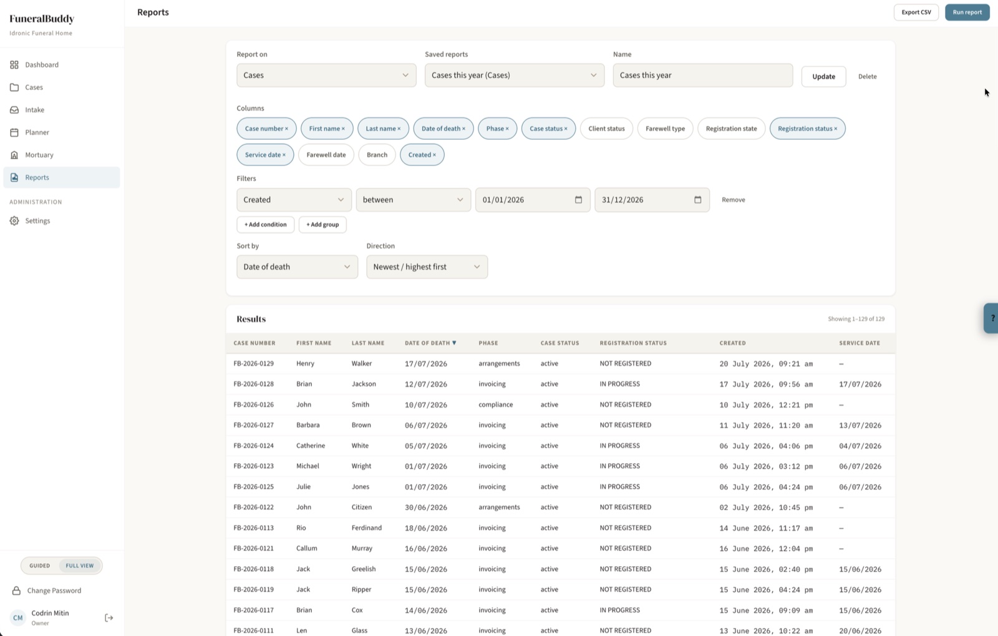Go to Cases in sidebar
The height and width of the screenshot is (636, 998).
62,87
